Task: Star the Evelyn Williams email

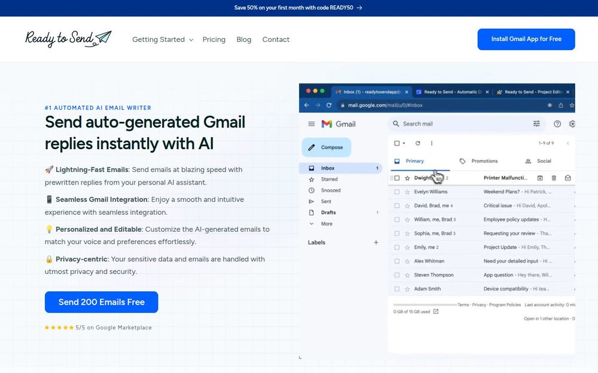Action: click(407, 192)
